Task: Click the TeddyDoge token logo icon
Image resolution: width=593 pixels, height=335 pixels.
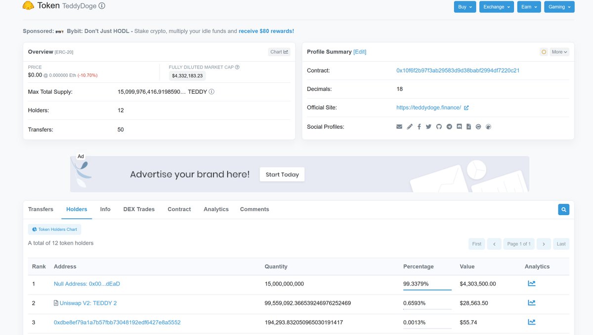Action: tap(29, 6)
